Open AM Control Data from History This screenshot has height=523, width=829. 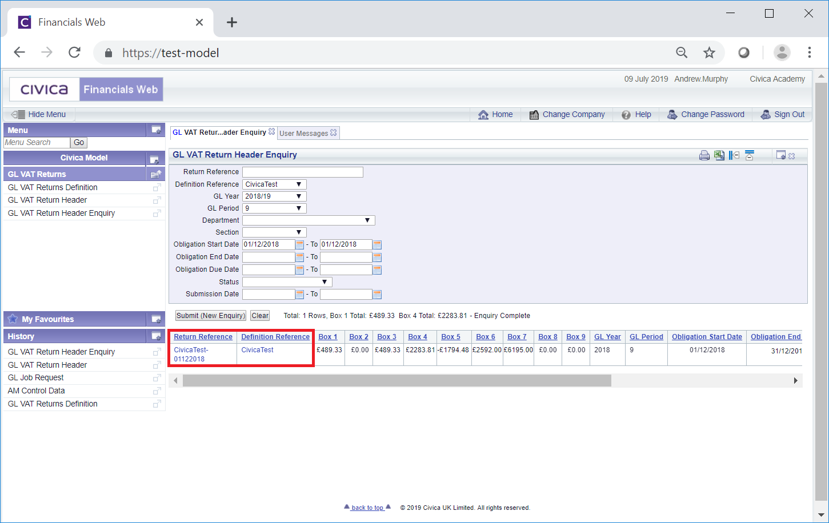36,391
